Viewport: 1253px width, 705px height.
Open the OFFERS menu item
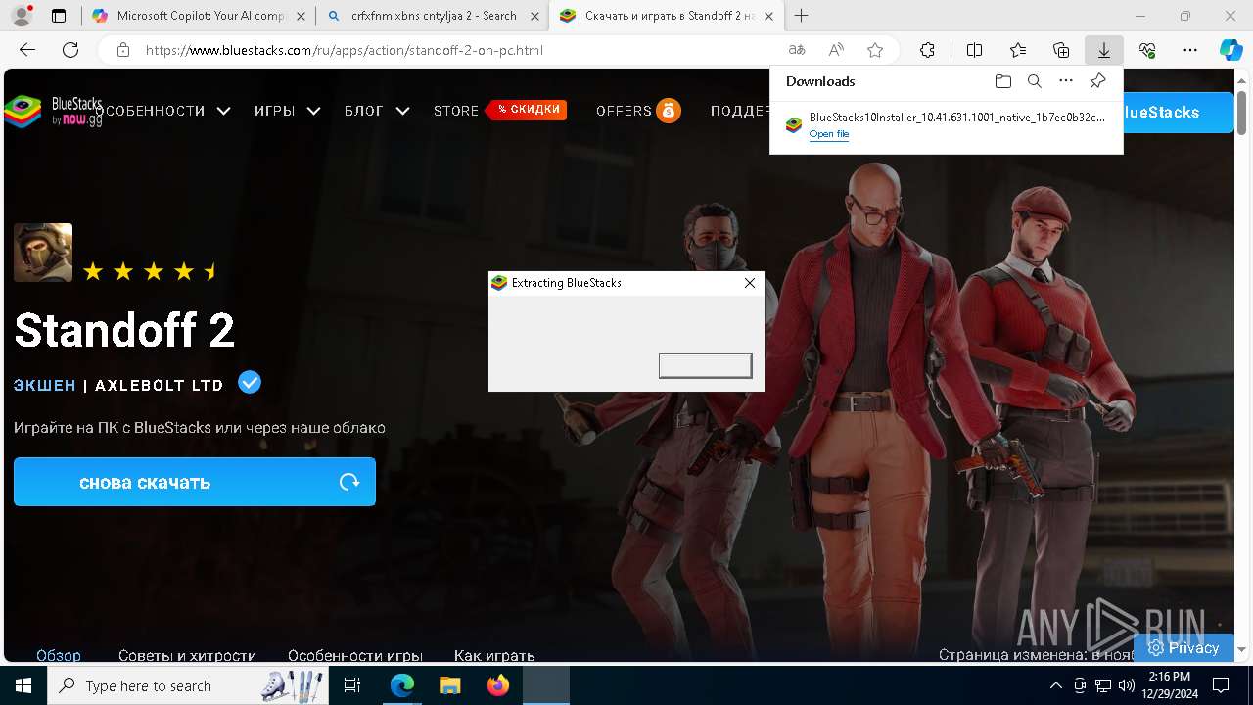click(624, 111)
